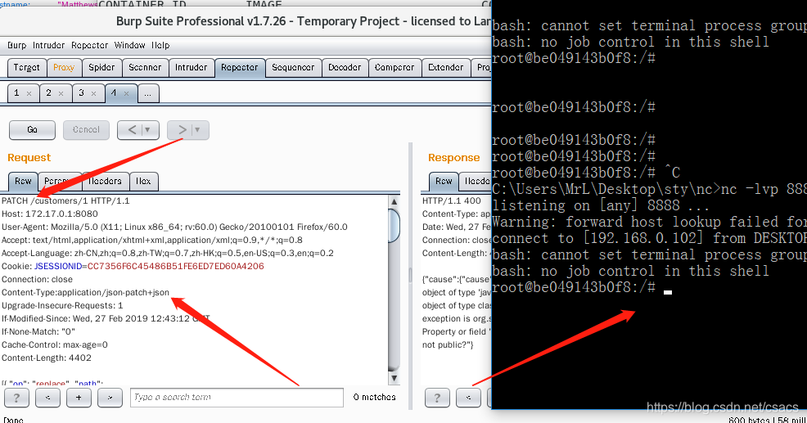Click the "Cache-Control: max-age=0" line
Screen dimensions: 807x423
55,344
